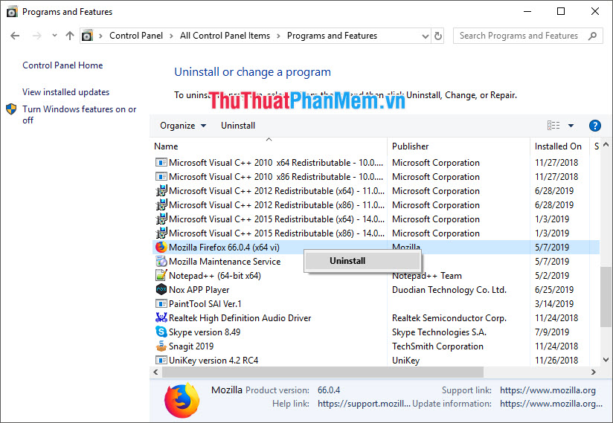Click the Windows features shield icon
613x423 pixels.
click(x=11, y=109)
